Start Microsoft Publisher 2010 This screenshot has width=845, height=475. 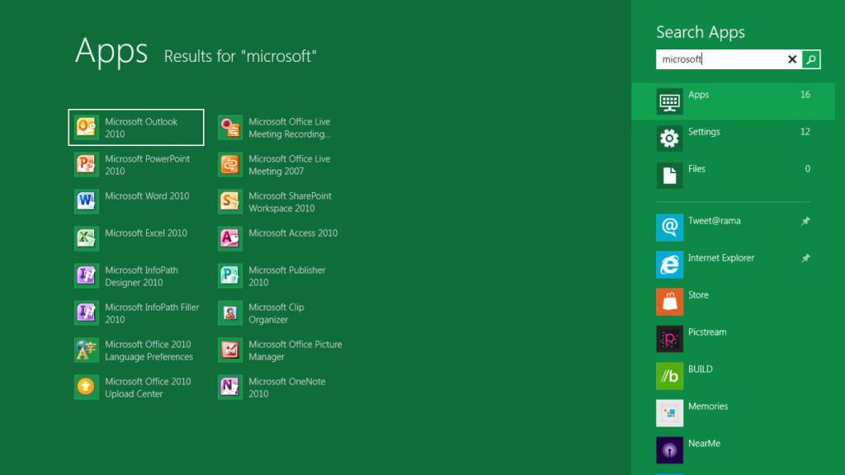click(279, 275)
